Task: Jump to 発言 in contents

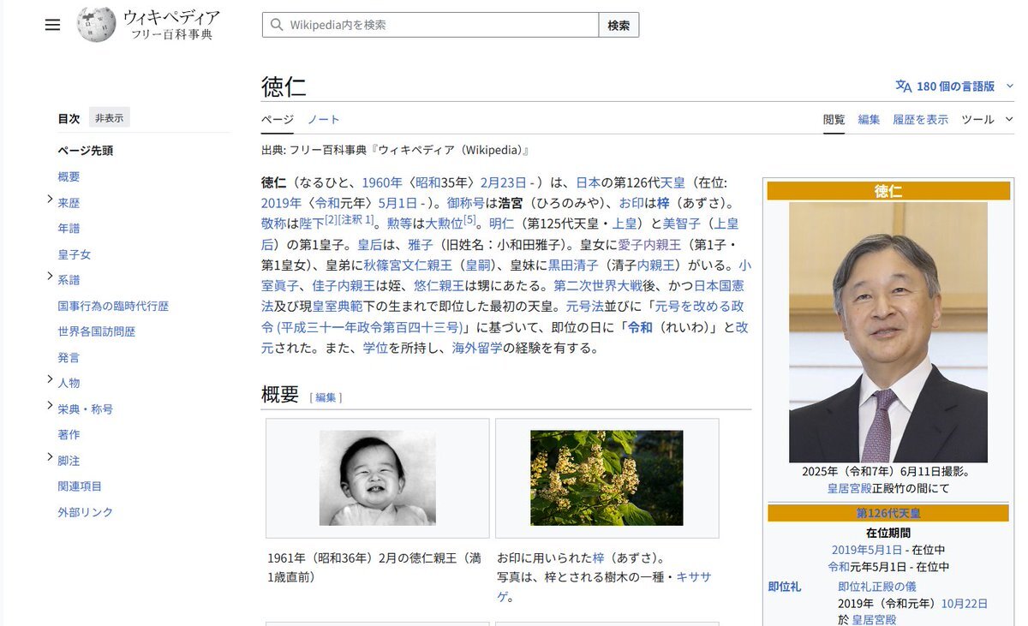Action: coord(69,357)
